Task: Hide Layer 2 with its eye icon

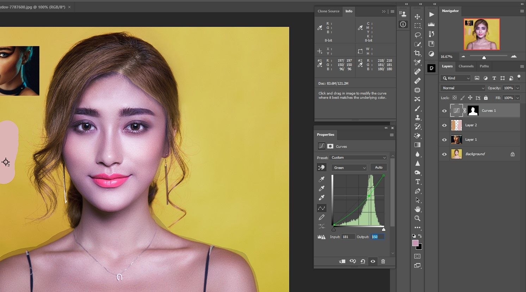Action: (444, 125)
